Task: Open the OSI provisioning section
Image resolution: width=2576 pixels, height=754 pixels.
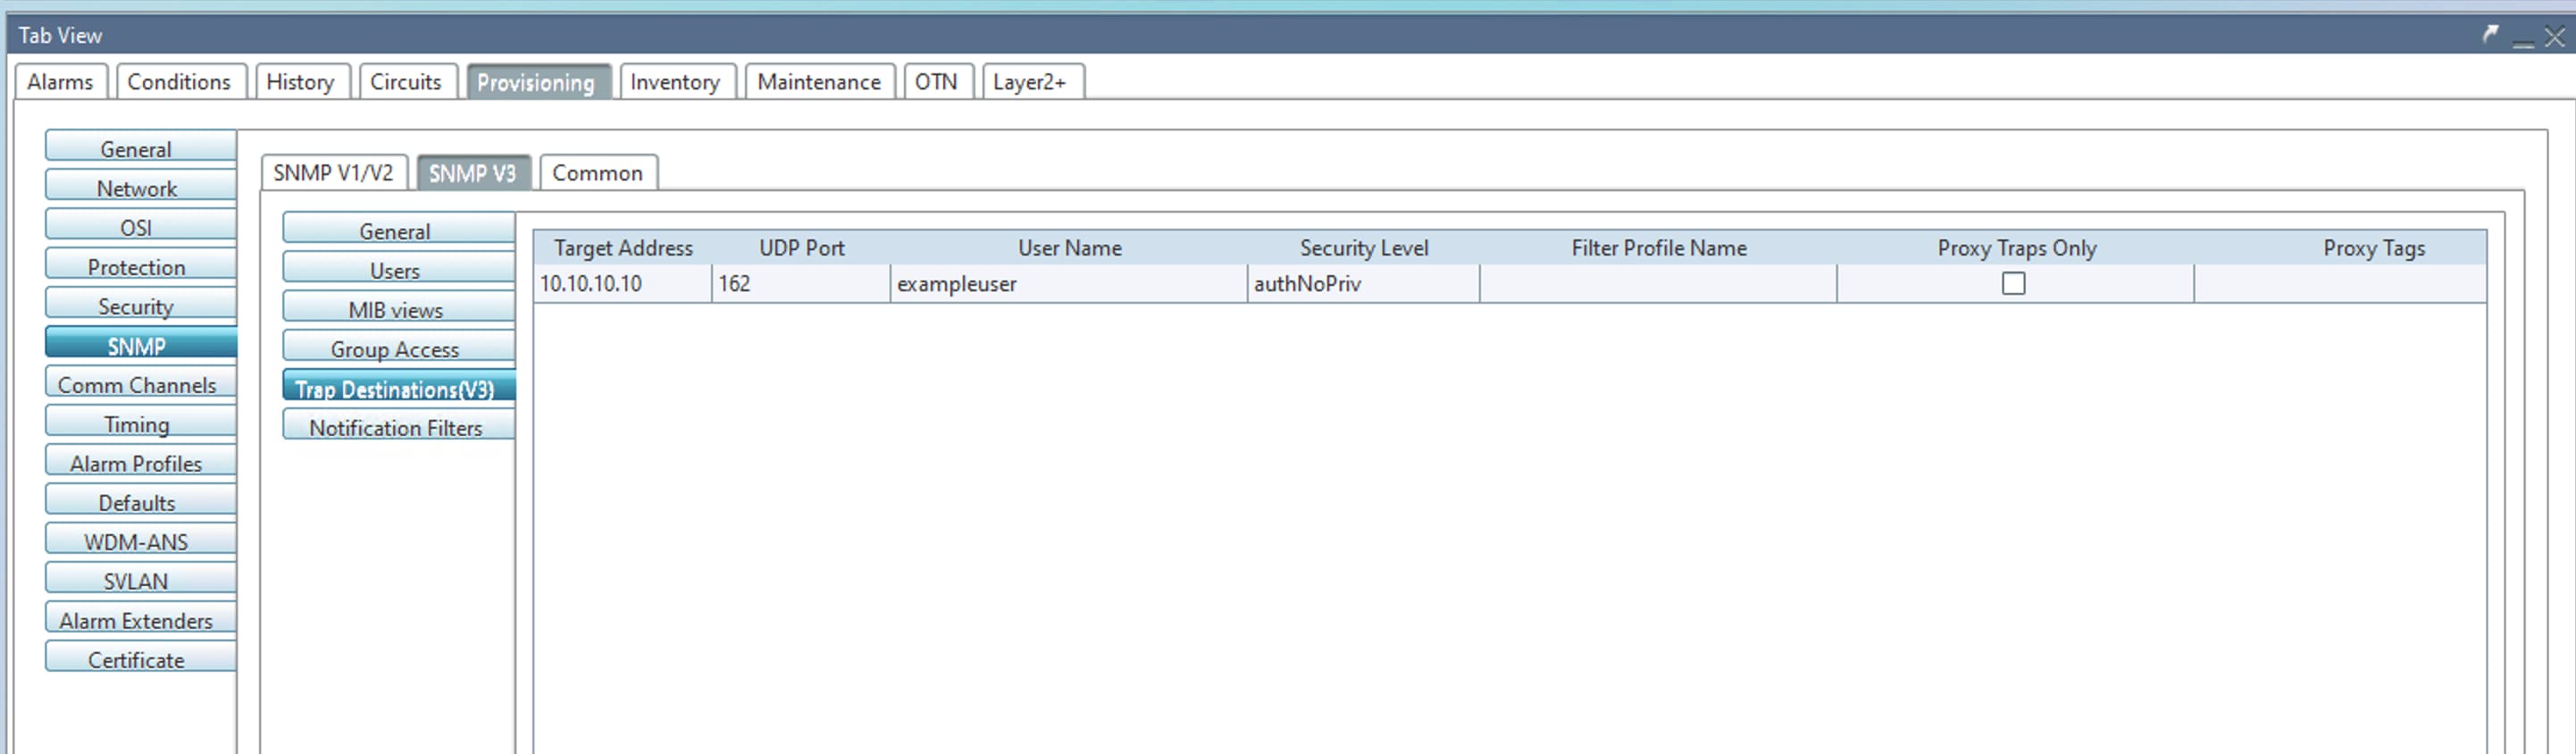Action: pos(141,226)
